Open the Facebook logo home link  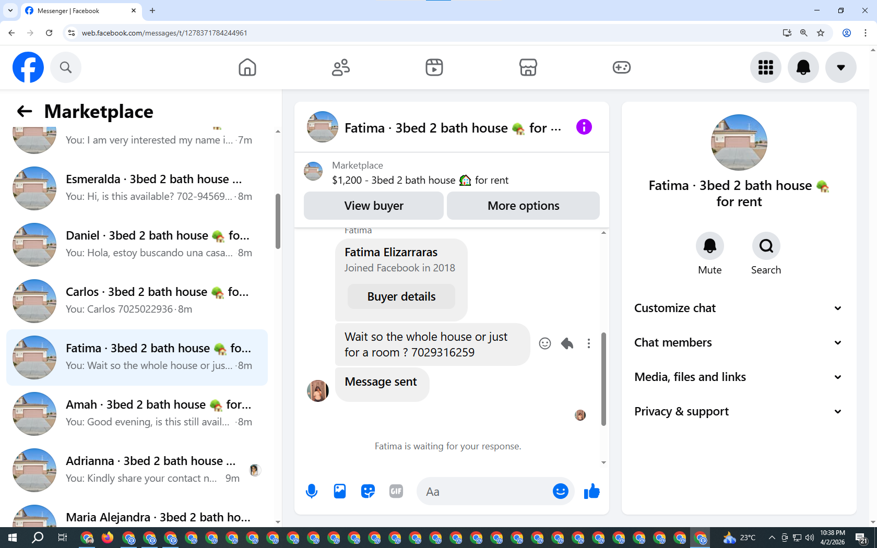coord(28,67)
